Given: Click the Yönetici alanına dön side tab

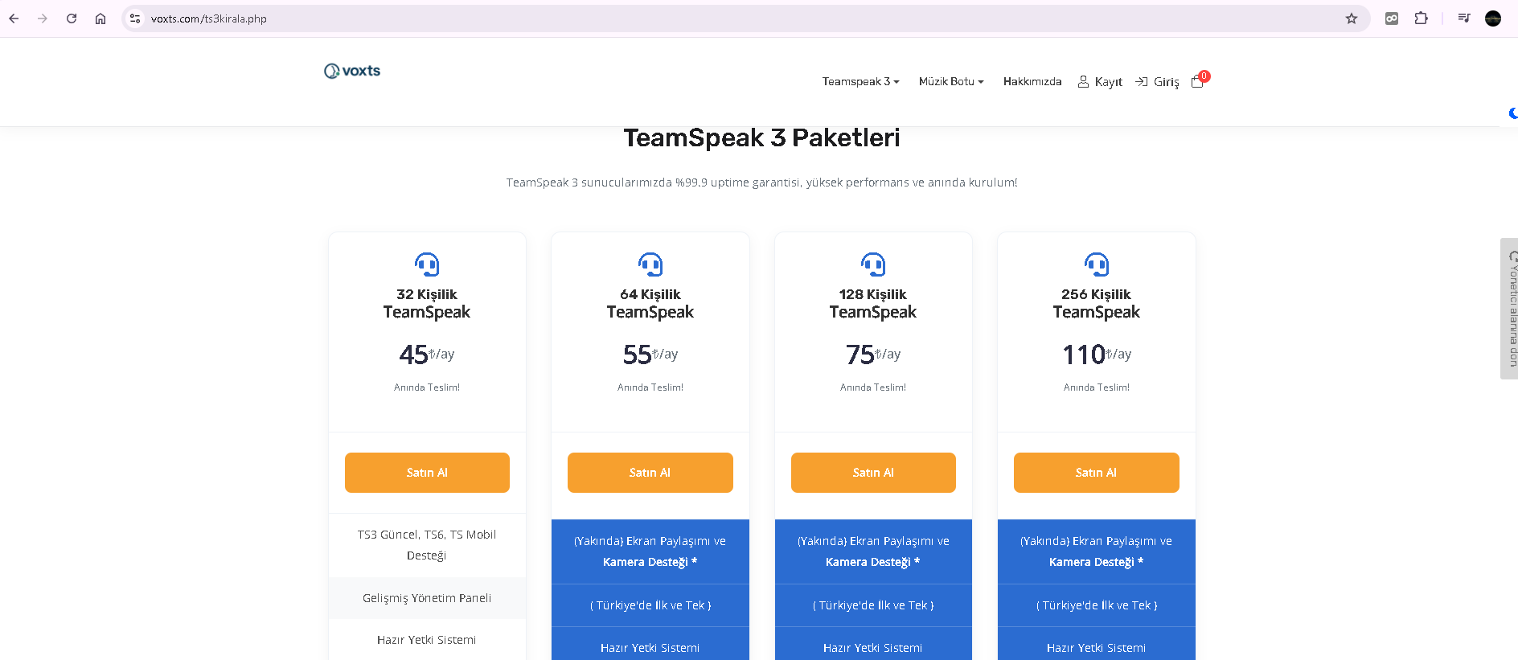Looking at the screenshot, I should point(1509,309).
